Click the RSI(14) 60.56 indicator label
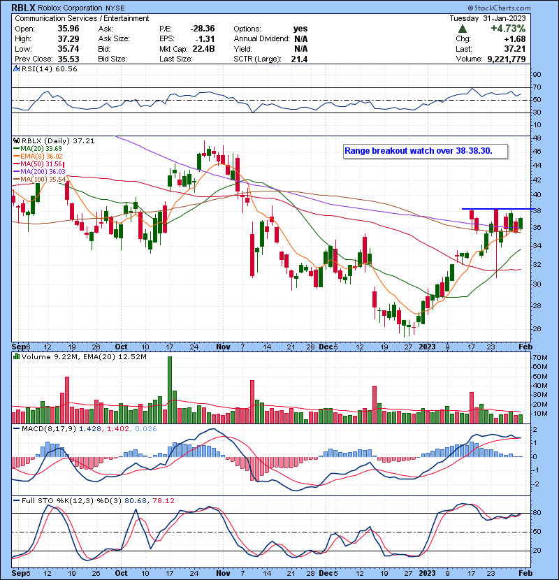The image size is (559, 580). [x=49, y=68]
